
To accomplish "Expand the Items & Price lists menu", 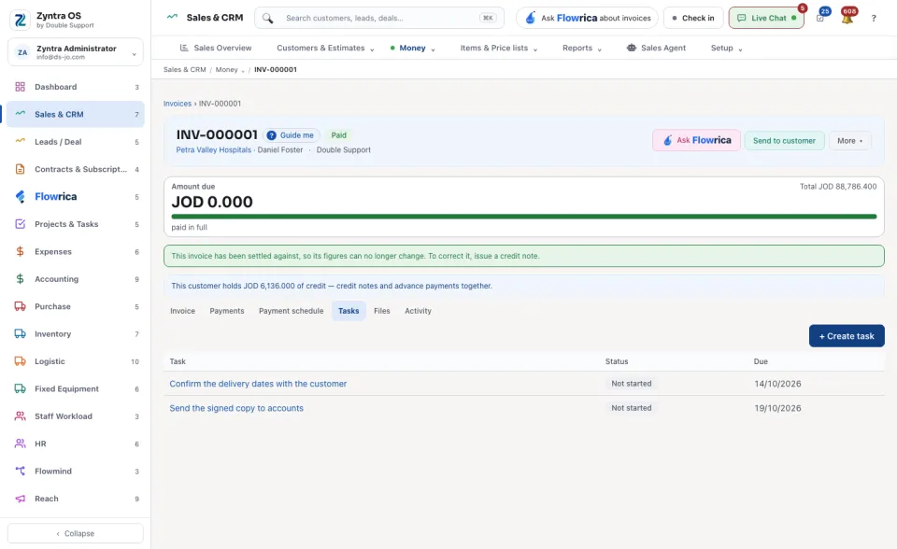I will tap(499, 48).
